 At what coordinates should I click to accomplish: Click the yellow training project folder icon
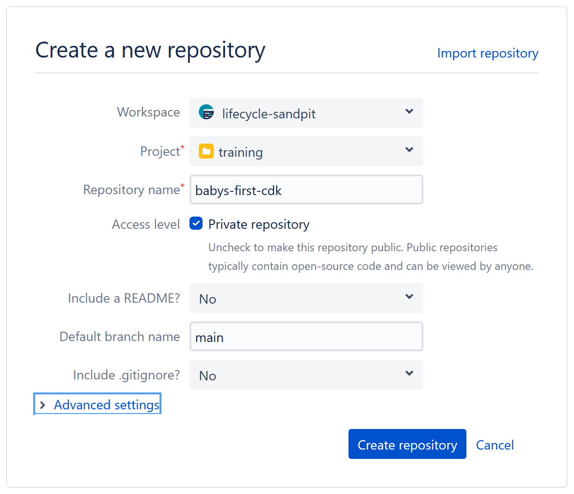pos(206,151)
